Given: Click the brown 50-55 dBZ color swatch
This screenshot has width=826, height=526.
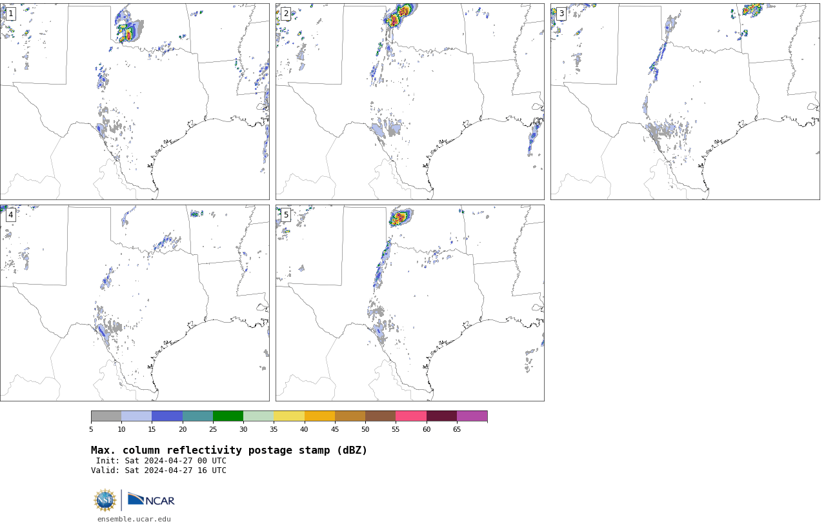Looking at the screenshot, I should click(380, 416).
